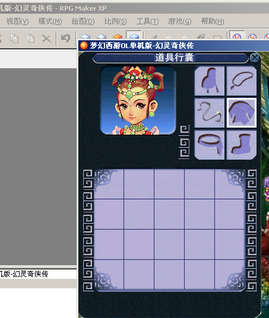Click the Paste clipboard icon in toolbar
The width and height of the screenshot is (269, 318).
point(30,39)
